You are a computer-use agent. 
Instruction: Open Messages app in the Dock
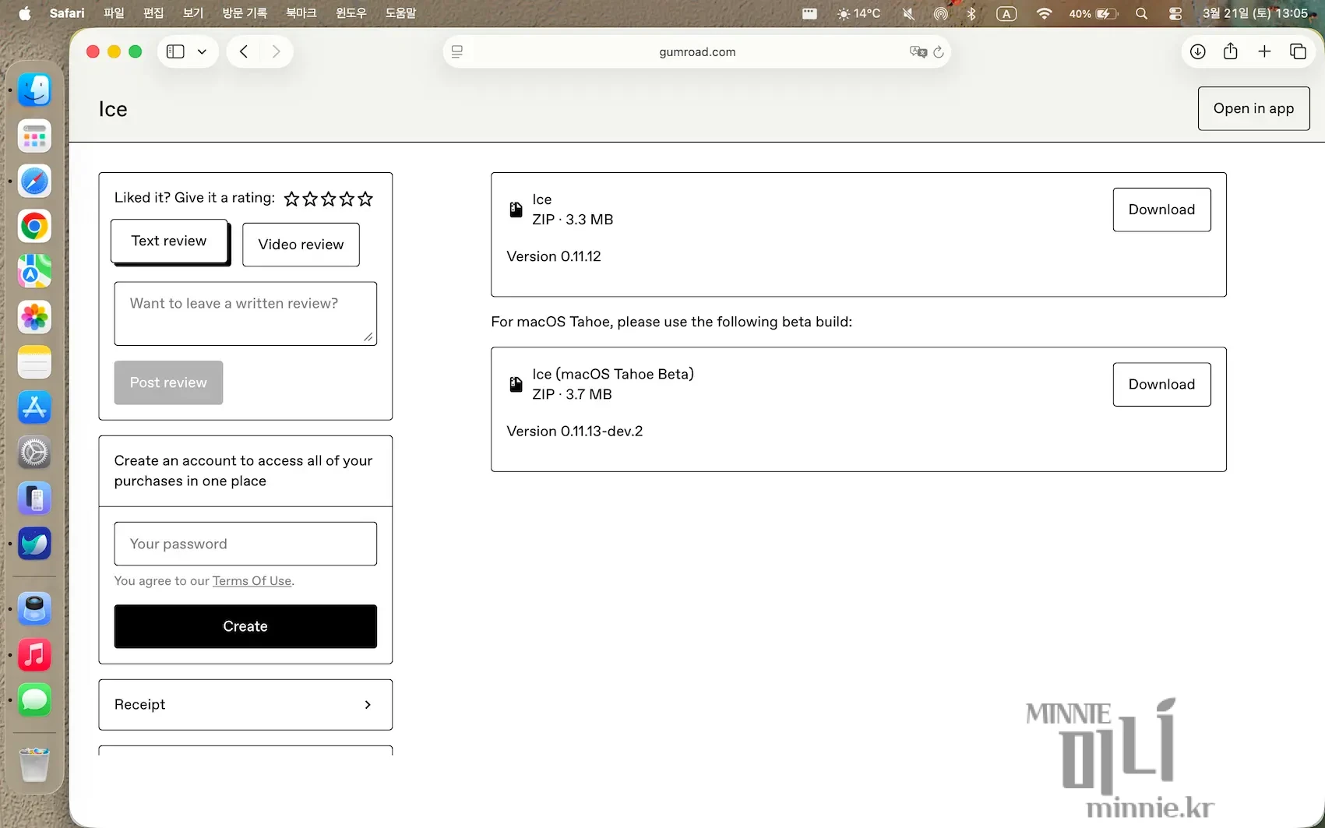[x=34, y=700]
